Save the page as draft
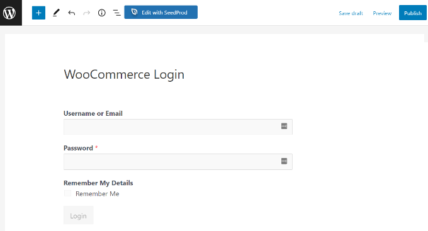The image size is (428, 231). point(351,13)
